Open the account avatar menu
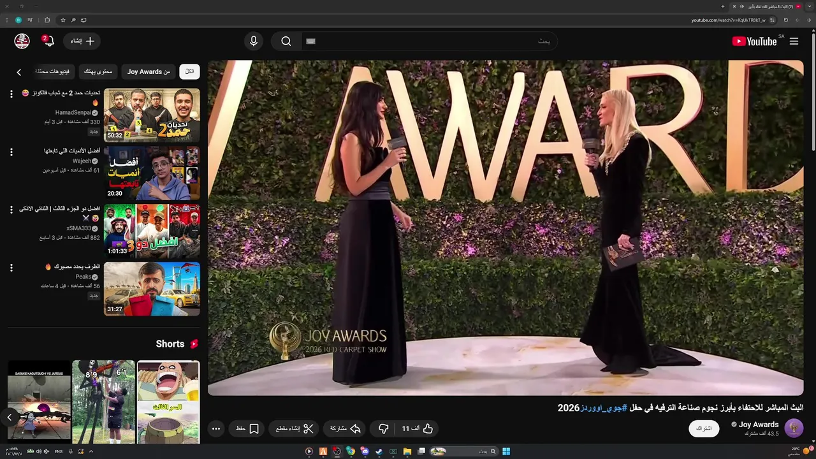The height and width of the screenshot is (459, 816). click(22, 41)
